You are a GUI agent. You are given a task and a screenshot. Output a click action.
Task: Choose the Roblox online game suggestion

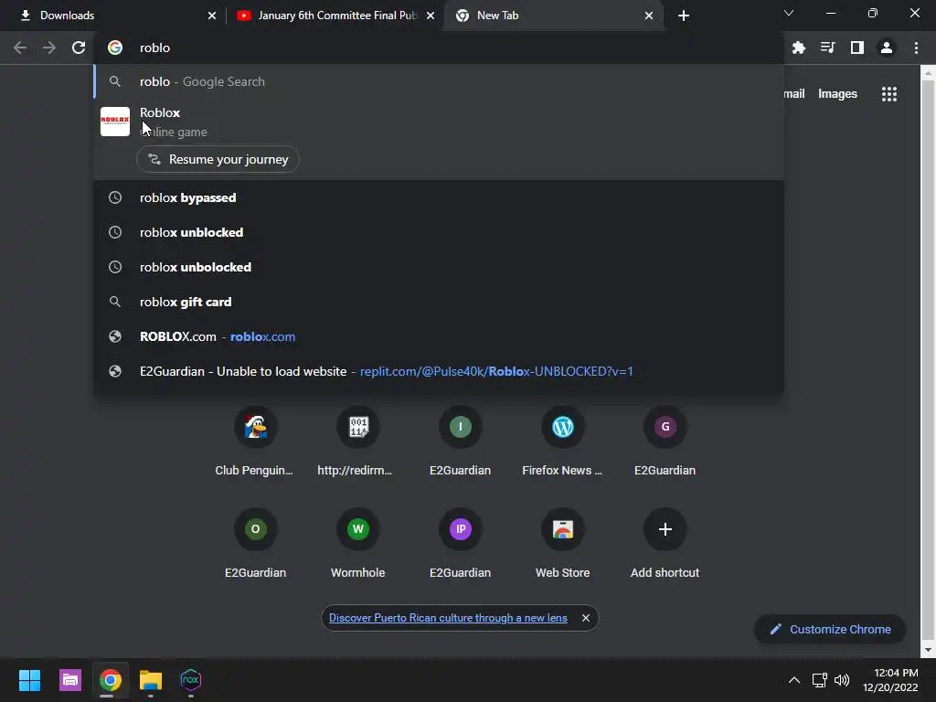click(439, 122)
